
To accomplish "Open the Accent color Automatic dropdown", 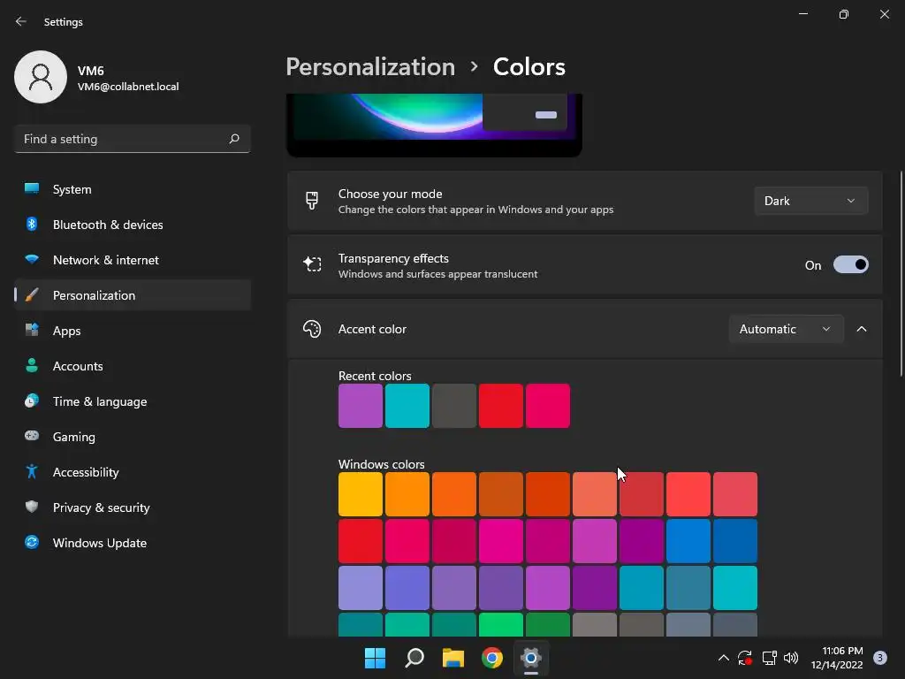I will click(786, 329).
